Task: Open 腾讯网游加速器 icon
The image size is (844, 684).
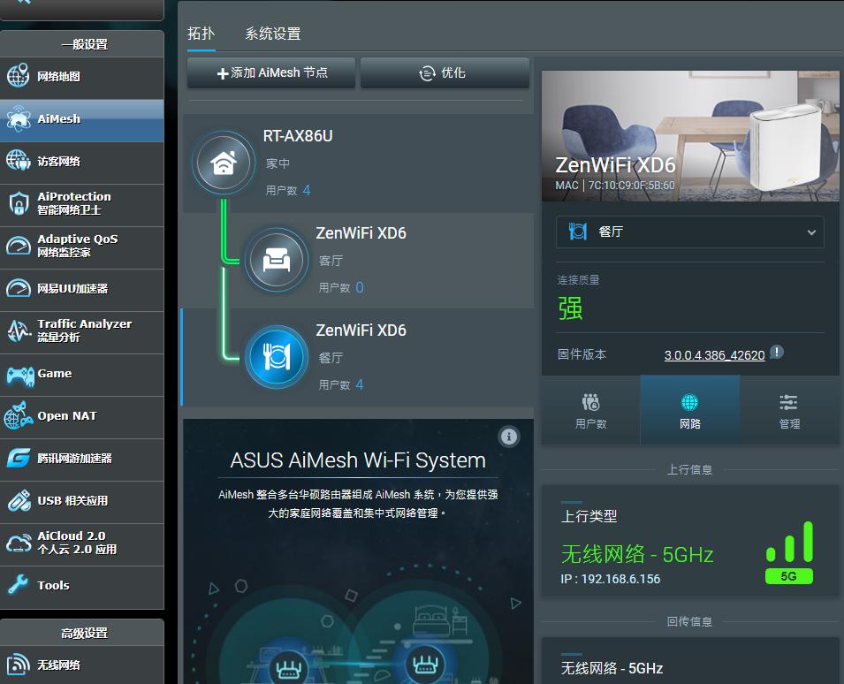Action: click(19, 458)
